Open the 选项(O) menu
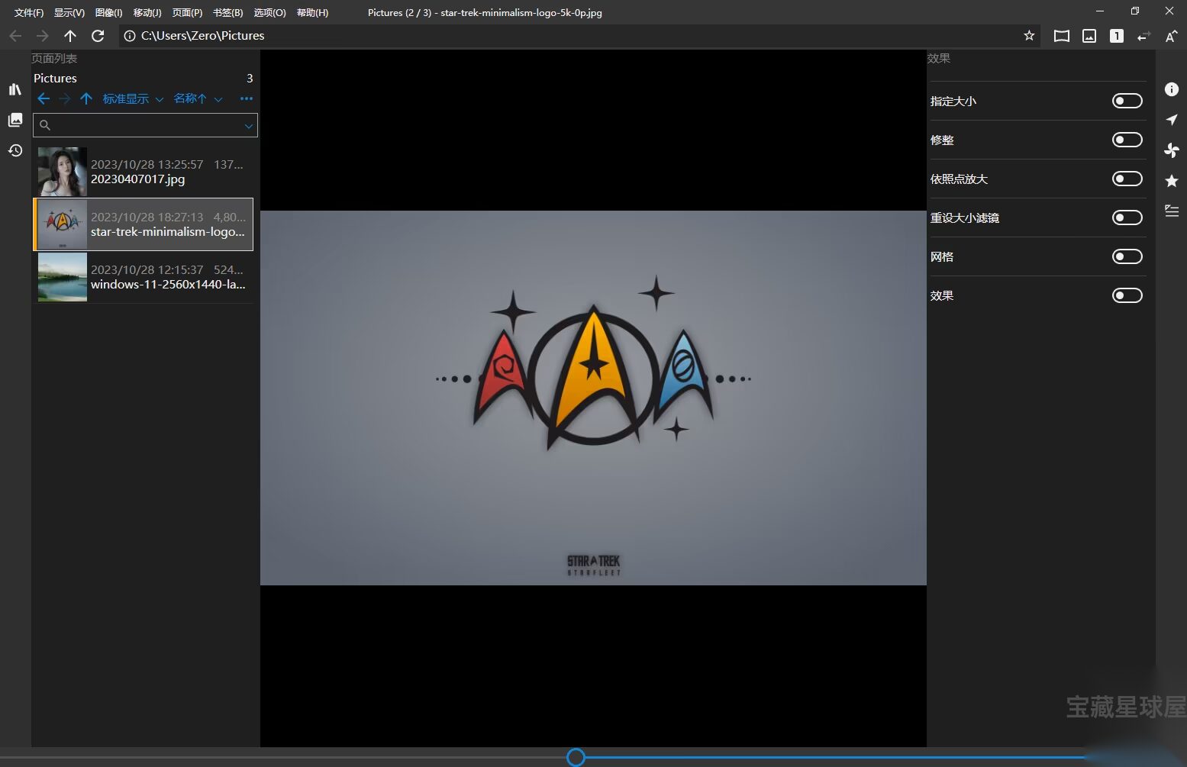This screenshot has height=767, width=1187. point(269,12)
